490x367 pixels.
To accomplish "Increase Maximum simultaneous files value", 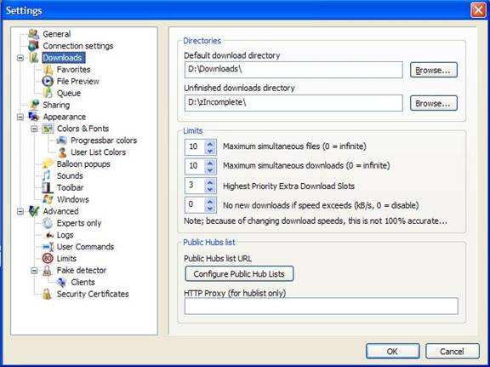I will tap(210, 144).
